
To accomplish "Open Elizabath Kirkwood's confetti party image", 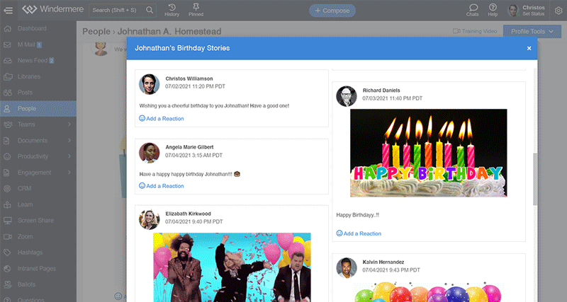I will (x=232, y=267).
